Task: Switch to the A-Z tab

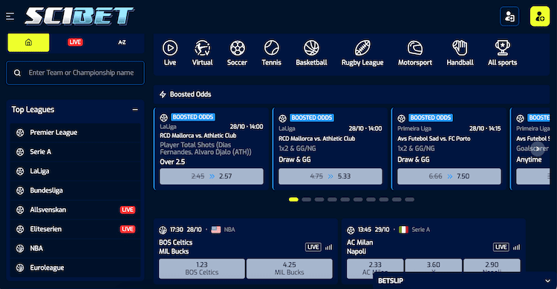Action: pos(122,42)
